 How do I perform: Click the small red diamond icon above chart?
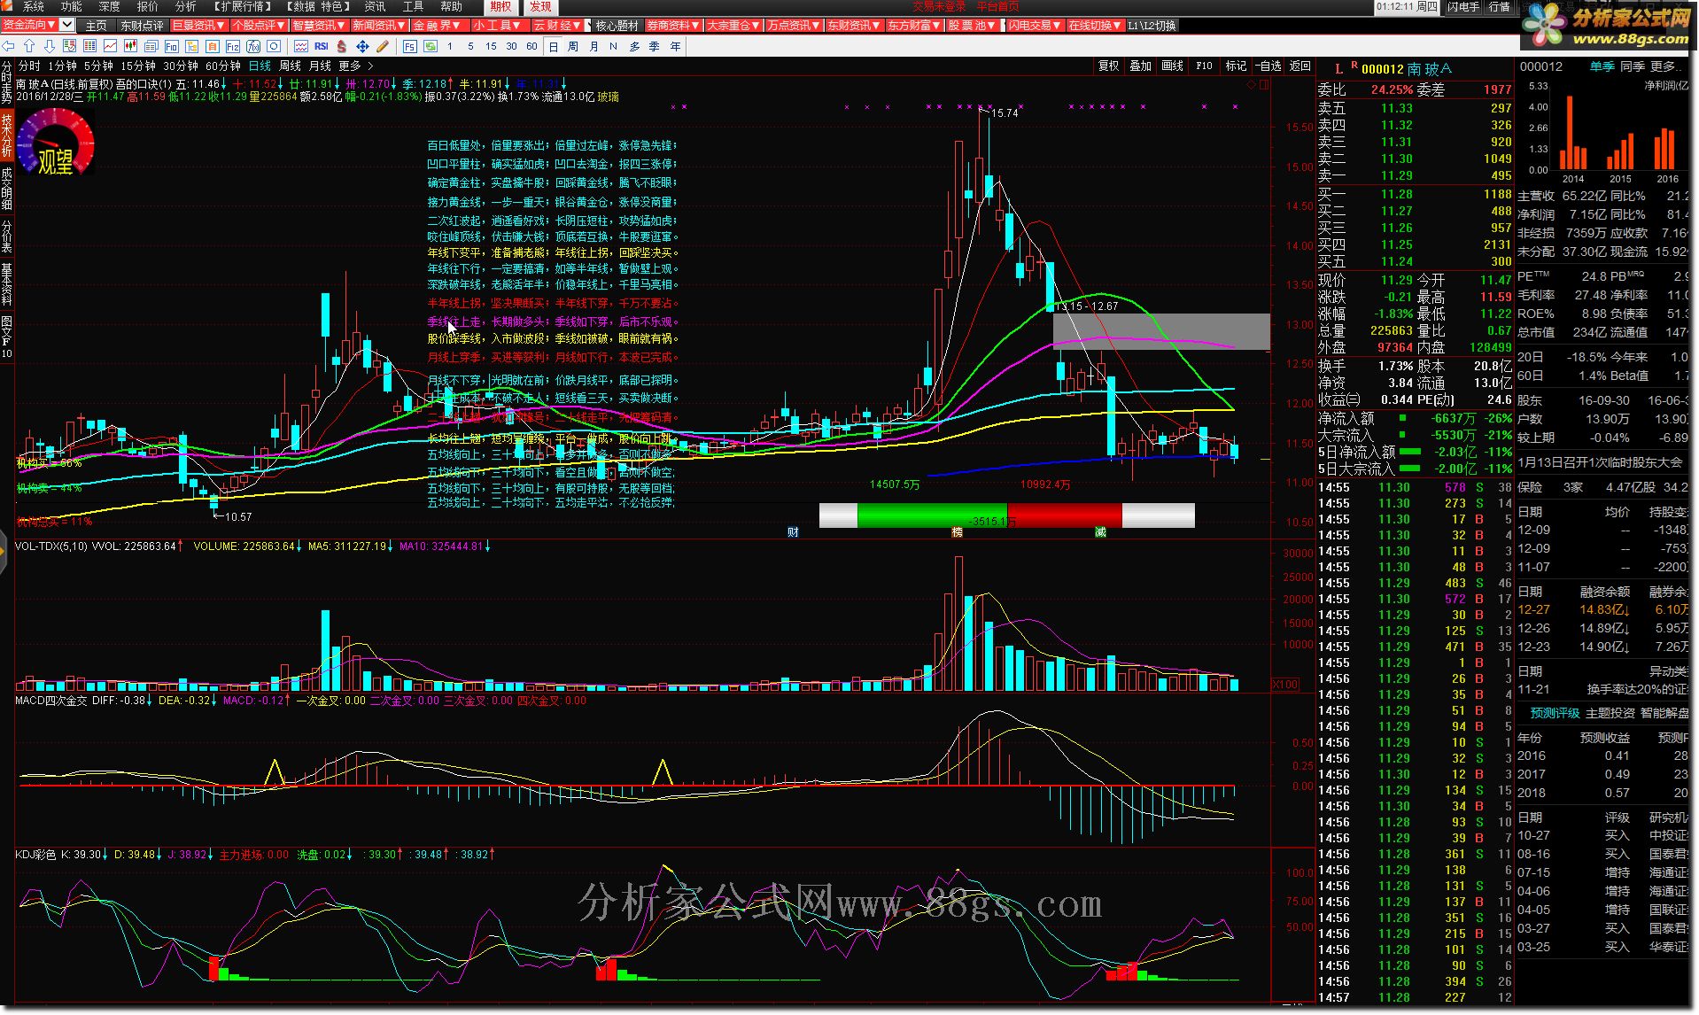pos(1251,85)
